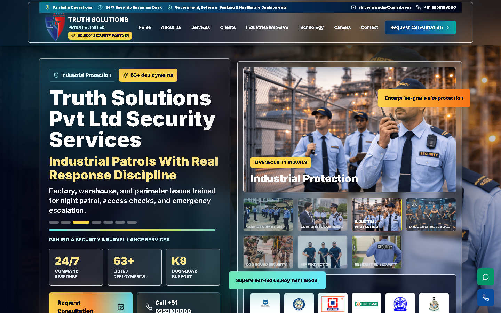This screenshot has width=501, height=313.
Task: Click the K9 Dog Squad Support card
Action: [x=193, y=267]
